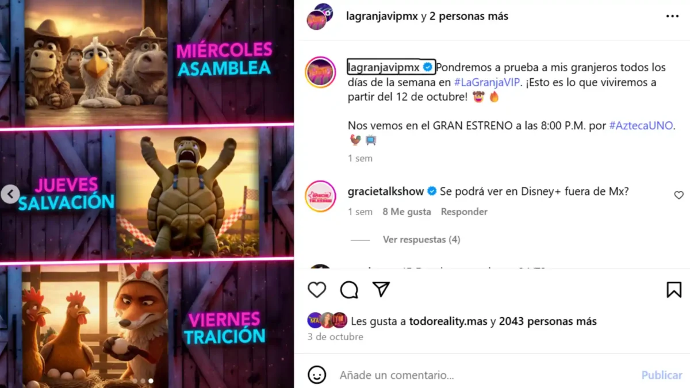690x388 pixels.
Task: View who liked: 2043 personas más
Action: pyautogui.click(x=547, y=322)
